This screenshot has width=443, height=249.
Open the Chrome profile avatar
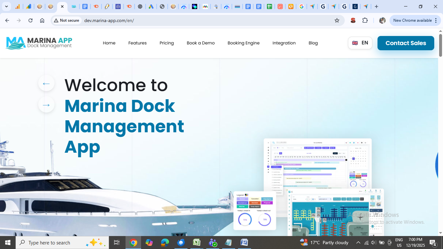click(x=382, y=20)
